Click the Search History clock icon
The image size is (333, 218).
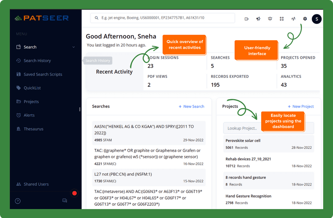pos(19,61)
